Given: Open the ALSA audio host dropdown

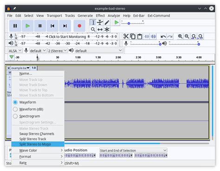Looking at the screenshot, I should coord(15,51).
